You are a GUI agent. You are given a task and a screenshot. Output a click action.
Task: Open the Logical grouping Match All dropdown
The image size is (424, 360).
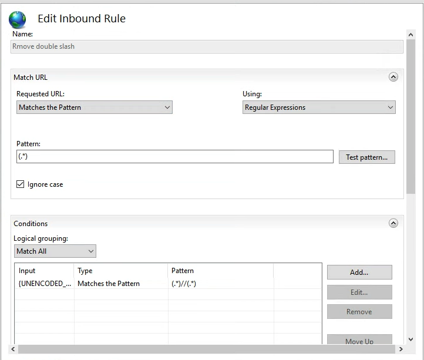point(55,251)
